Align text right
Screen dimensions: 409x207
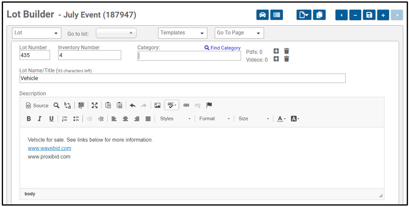click(x=137, y=119)
